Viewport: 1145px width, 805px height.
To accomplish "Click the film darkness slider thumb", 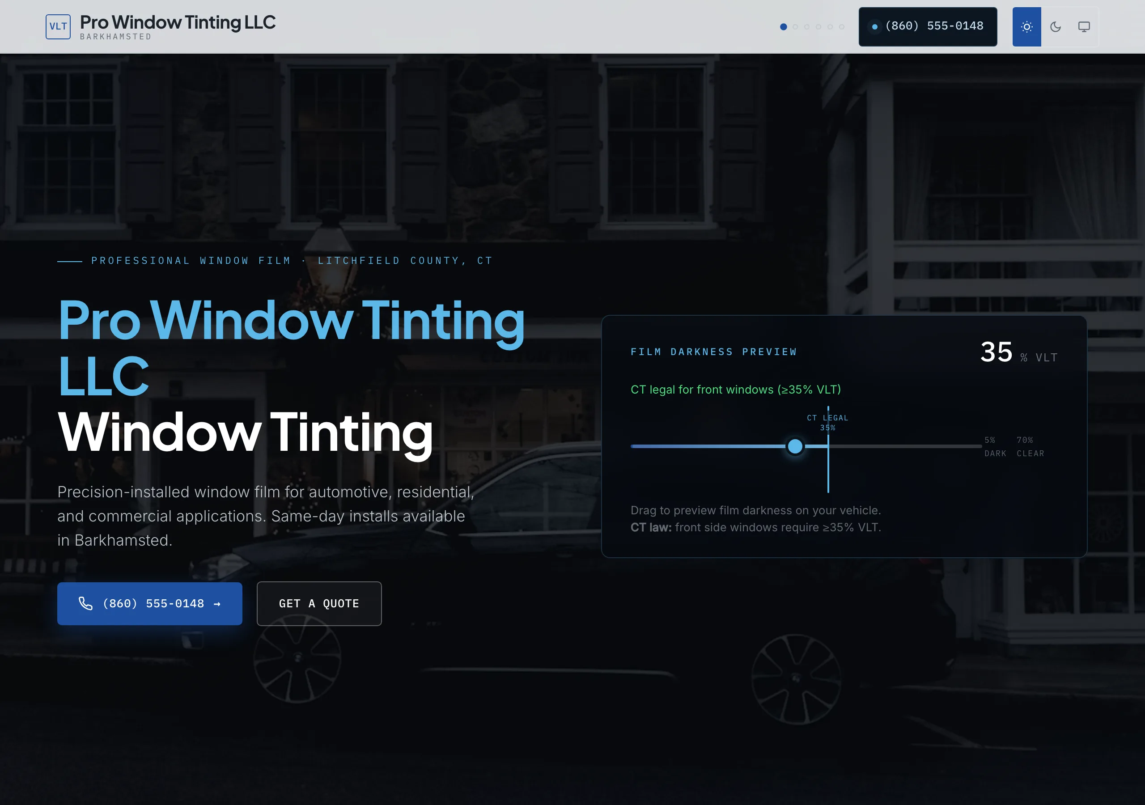I will coord(795,446).
